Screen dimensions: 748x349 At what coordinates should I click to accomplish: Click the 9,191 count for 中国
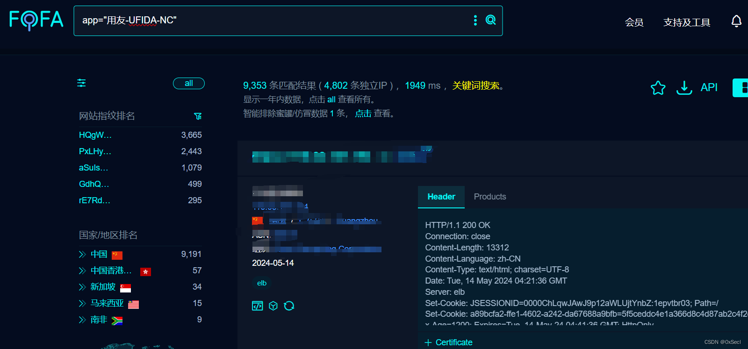[191, 254]
